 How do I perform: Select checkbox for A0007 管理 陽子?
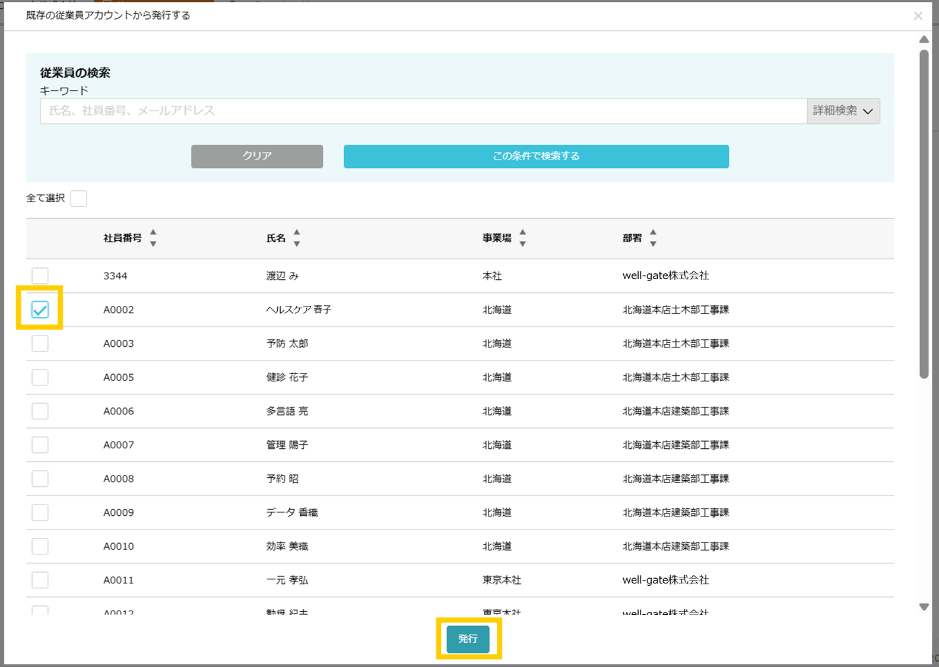[x=40, y=445]
